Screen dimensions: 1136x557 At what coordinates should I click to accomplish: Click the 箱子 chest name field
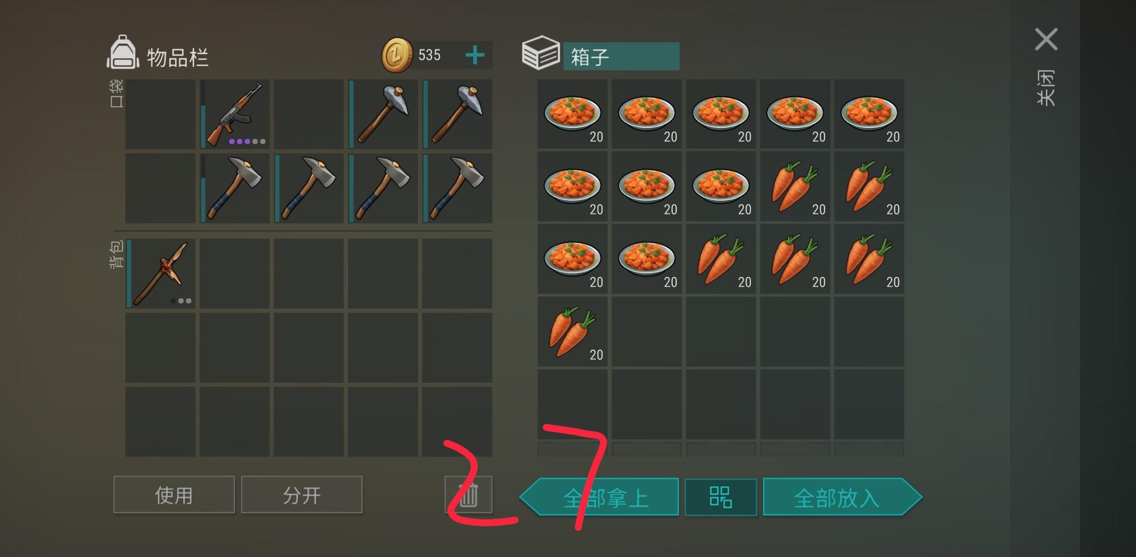tap(621, 56)
